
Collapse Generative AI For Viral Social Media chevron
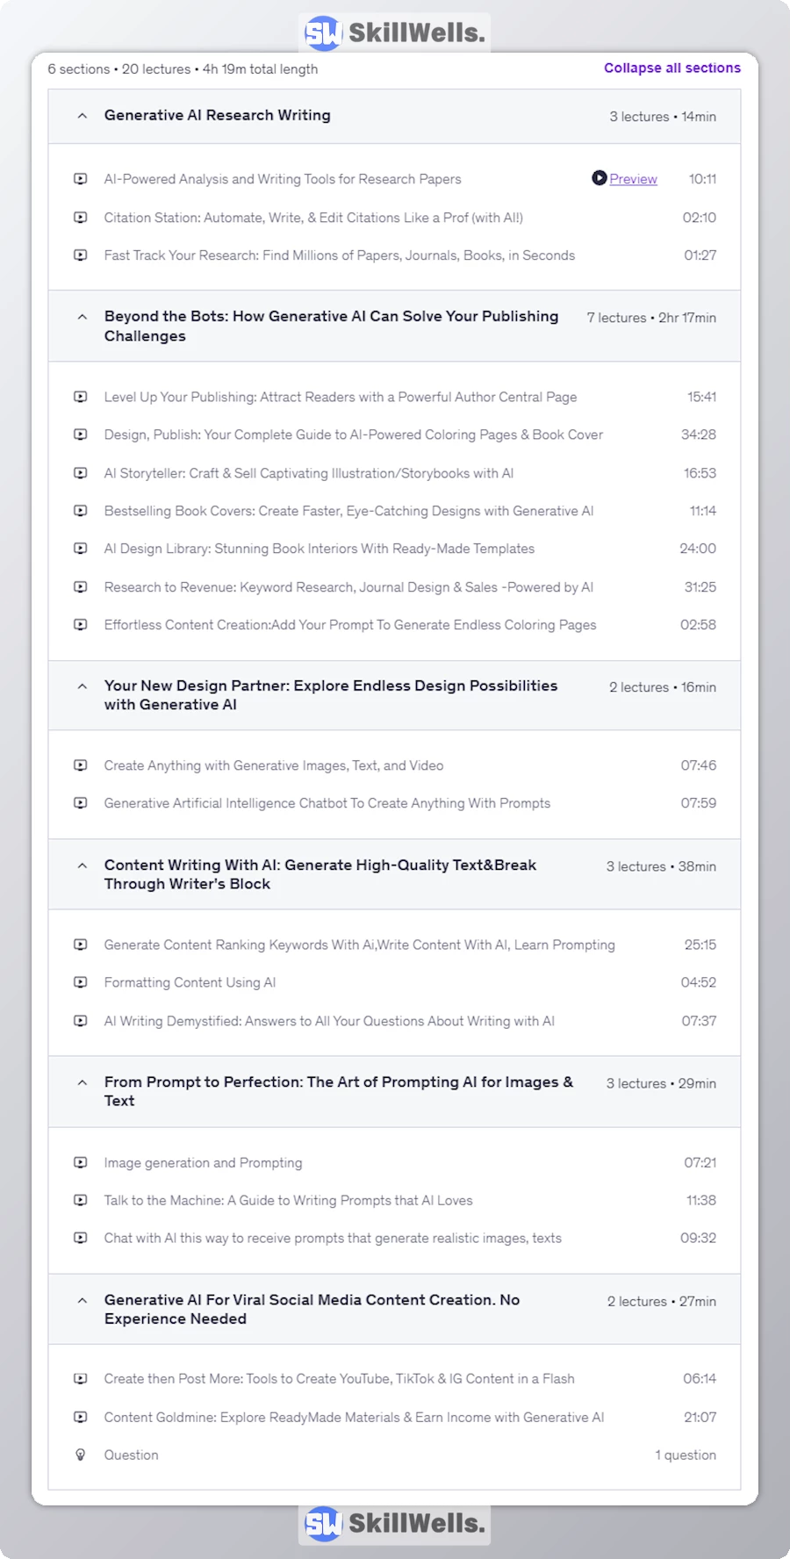[82, 1300]
